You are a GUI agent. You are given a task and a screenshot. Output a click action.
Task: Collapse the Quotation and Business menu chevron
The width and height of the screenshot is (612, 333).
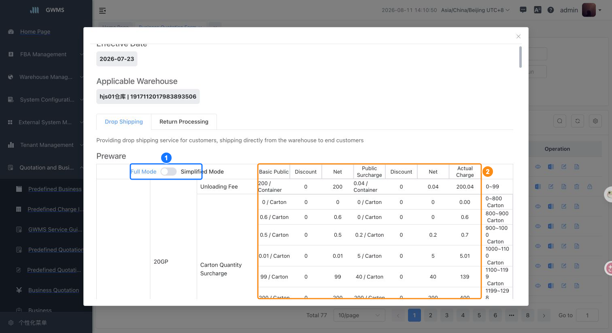coord(81,168)
